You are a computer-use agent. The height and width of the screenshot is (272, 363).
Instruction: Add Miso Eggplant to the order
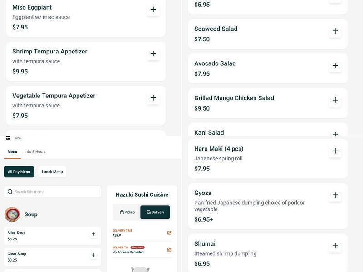[153, 10]
